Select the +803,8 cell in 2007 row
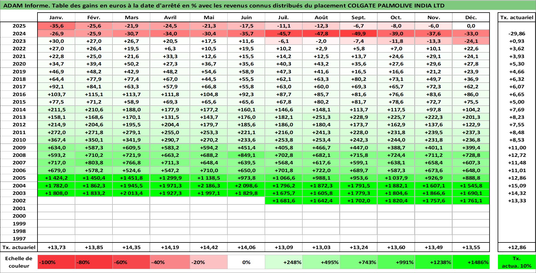 tap(94, 163)
